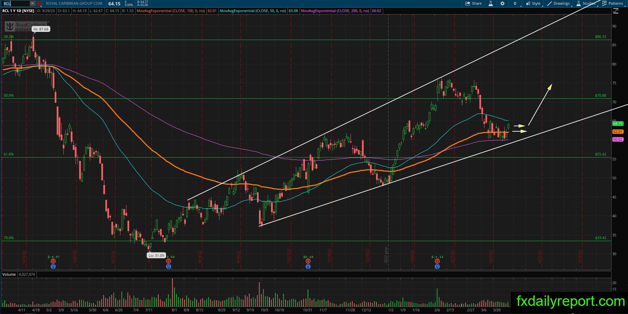Click the RCL 1 Y 1D [NYSE] chart title
Viewport: 628px width, 314px height.
(18, 11)
